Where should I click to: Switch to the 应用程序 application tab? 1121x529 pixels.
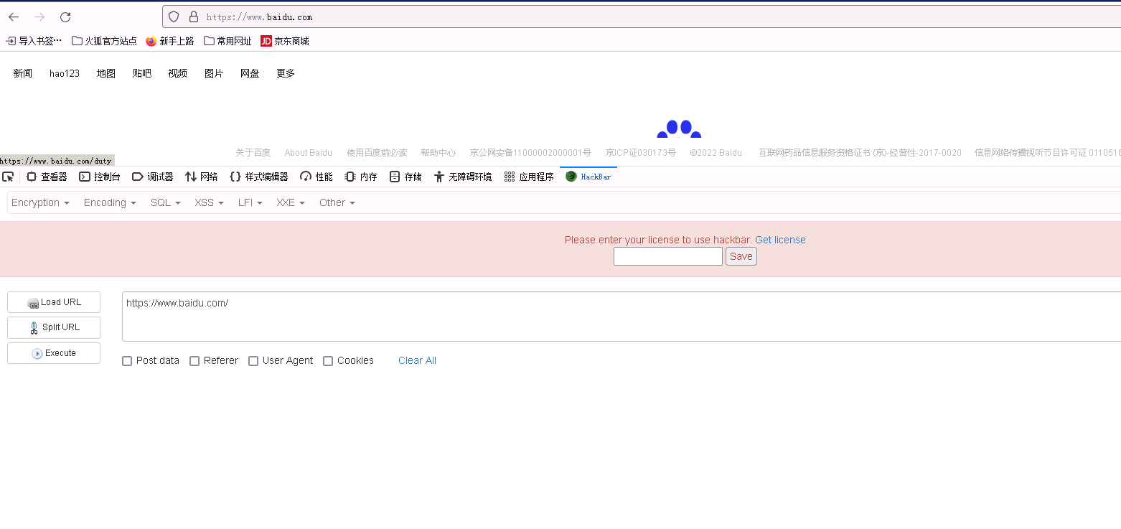[x=529, y=177]
